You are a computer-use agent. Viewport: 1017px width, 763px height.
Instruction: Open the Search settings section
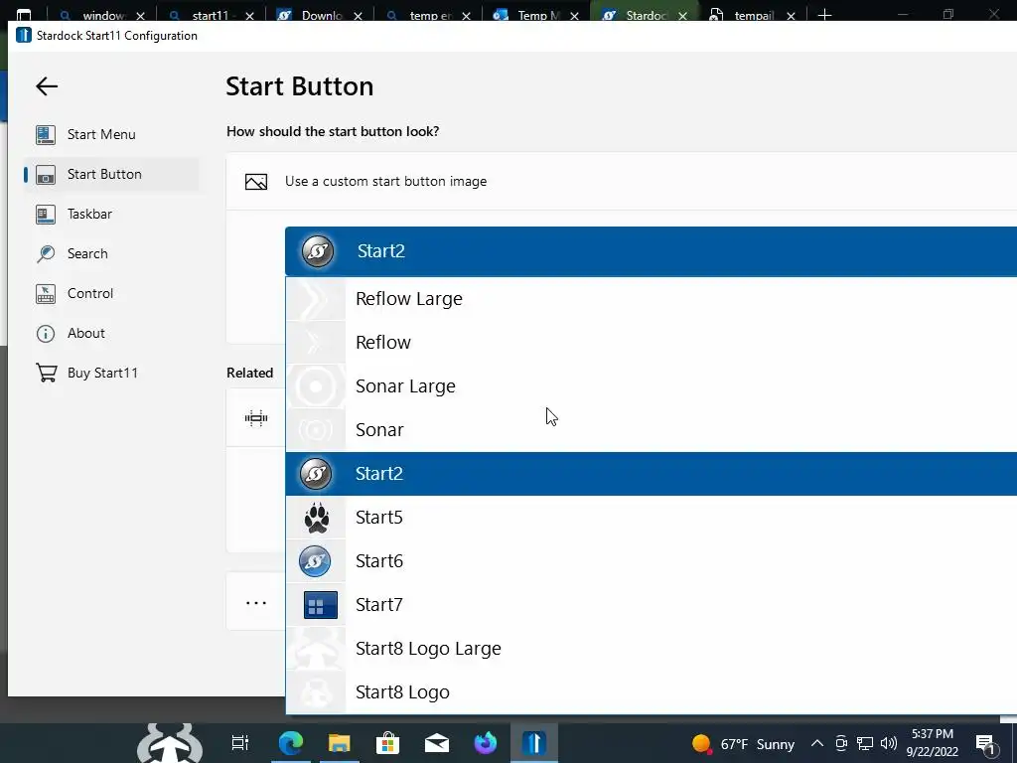(111, 253)
